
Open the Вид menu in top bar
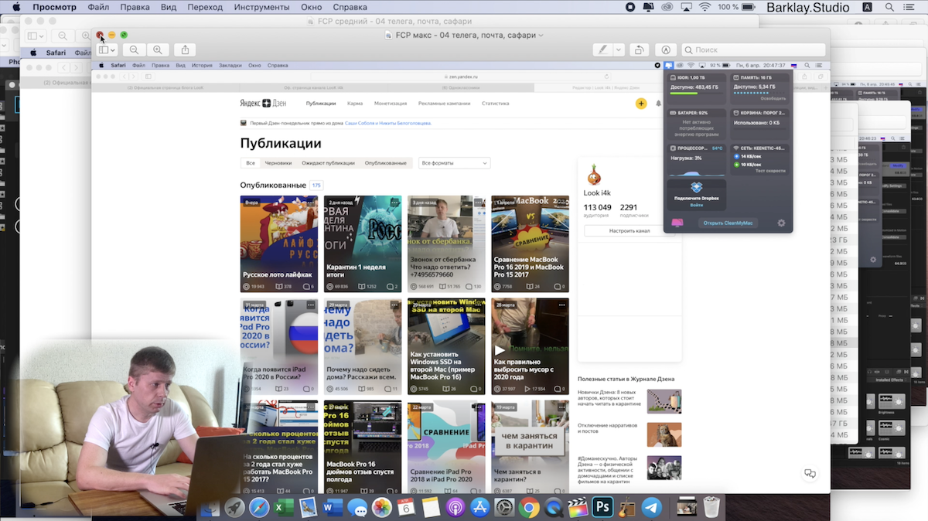(169, 7)
